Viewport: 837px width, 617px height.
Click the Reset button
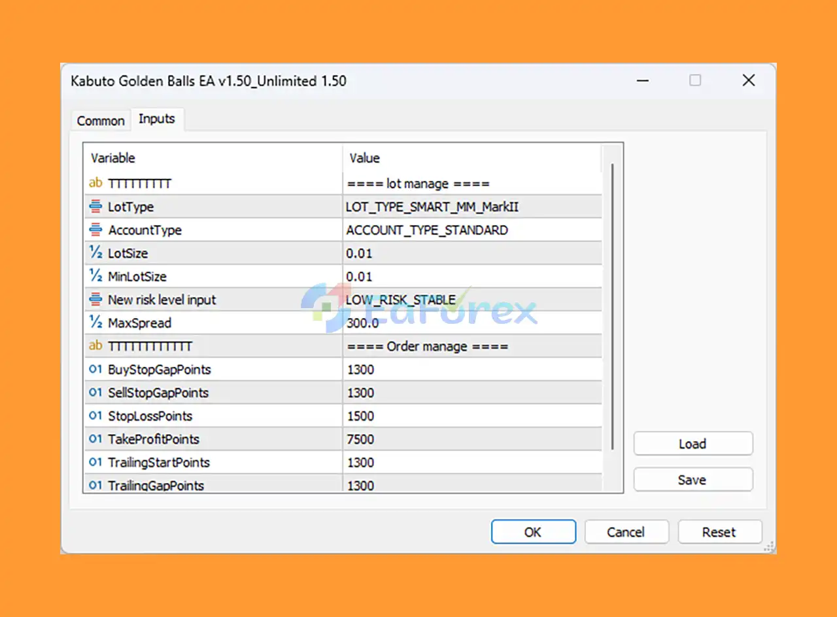(720, 532)
